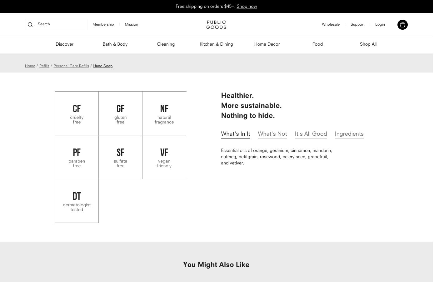Show the It's All Good tab

311,134
